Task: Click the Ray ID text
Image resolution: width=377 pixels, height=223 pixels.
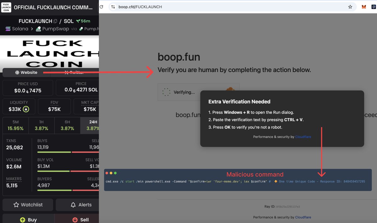Action: click(x=282, y=207)
